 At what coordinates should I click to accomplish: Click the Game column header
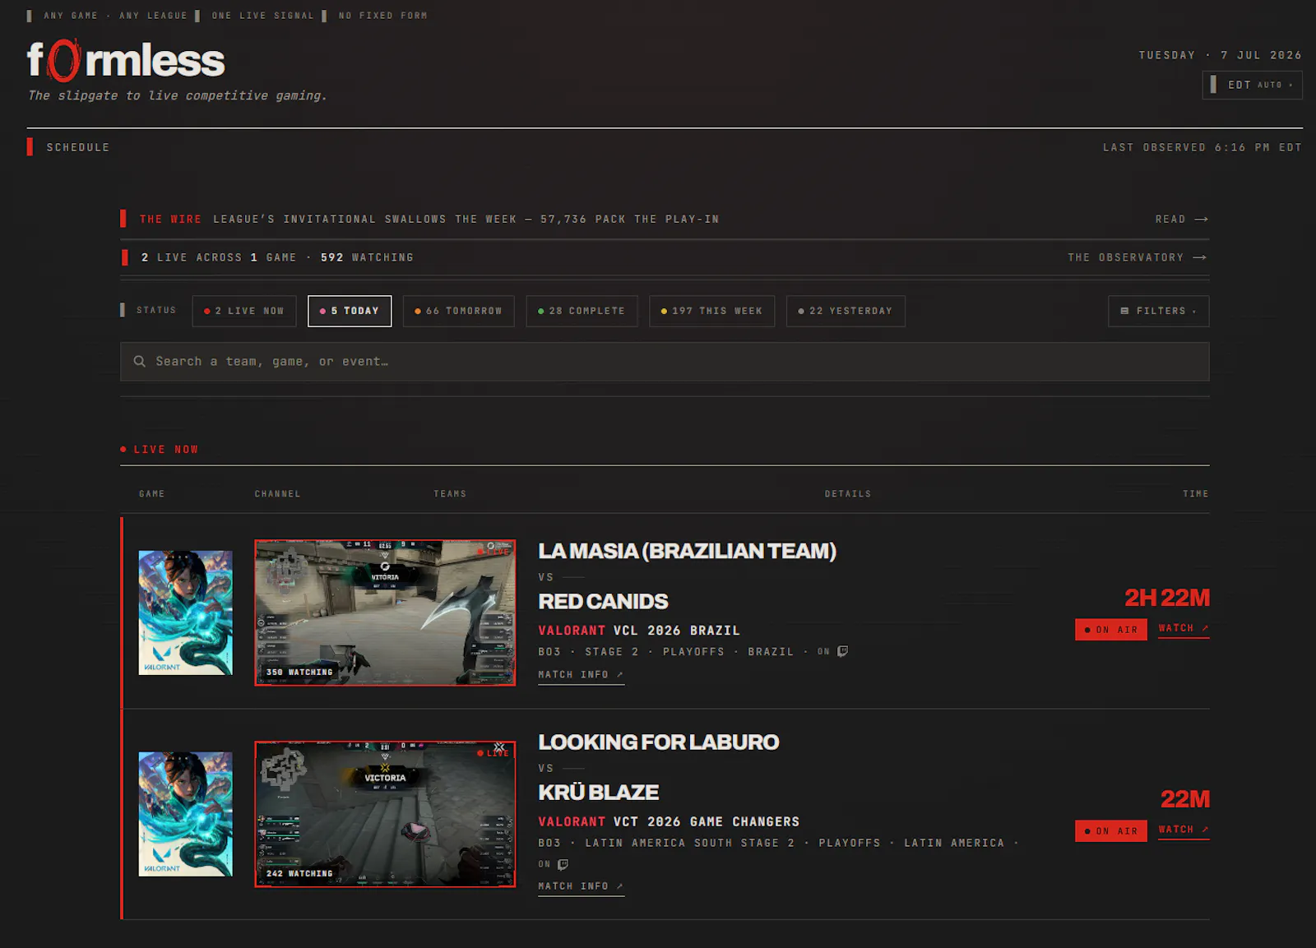[x=151, y=494]
